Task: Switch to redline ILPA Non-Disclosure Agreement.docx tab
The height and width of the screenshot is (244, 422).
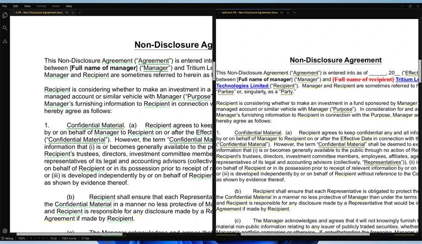Action: 249,13
